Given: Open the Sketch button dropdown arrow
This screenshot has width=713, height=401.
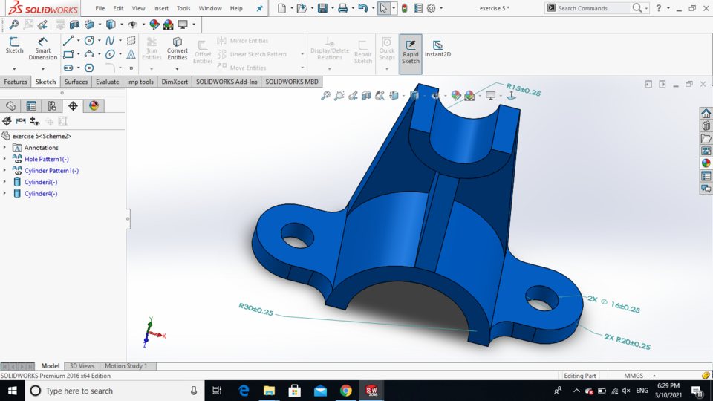Looking at the screenshot, I should point(14,69).
